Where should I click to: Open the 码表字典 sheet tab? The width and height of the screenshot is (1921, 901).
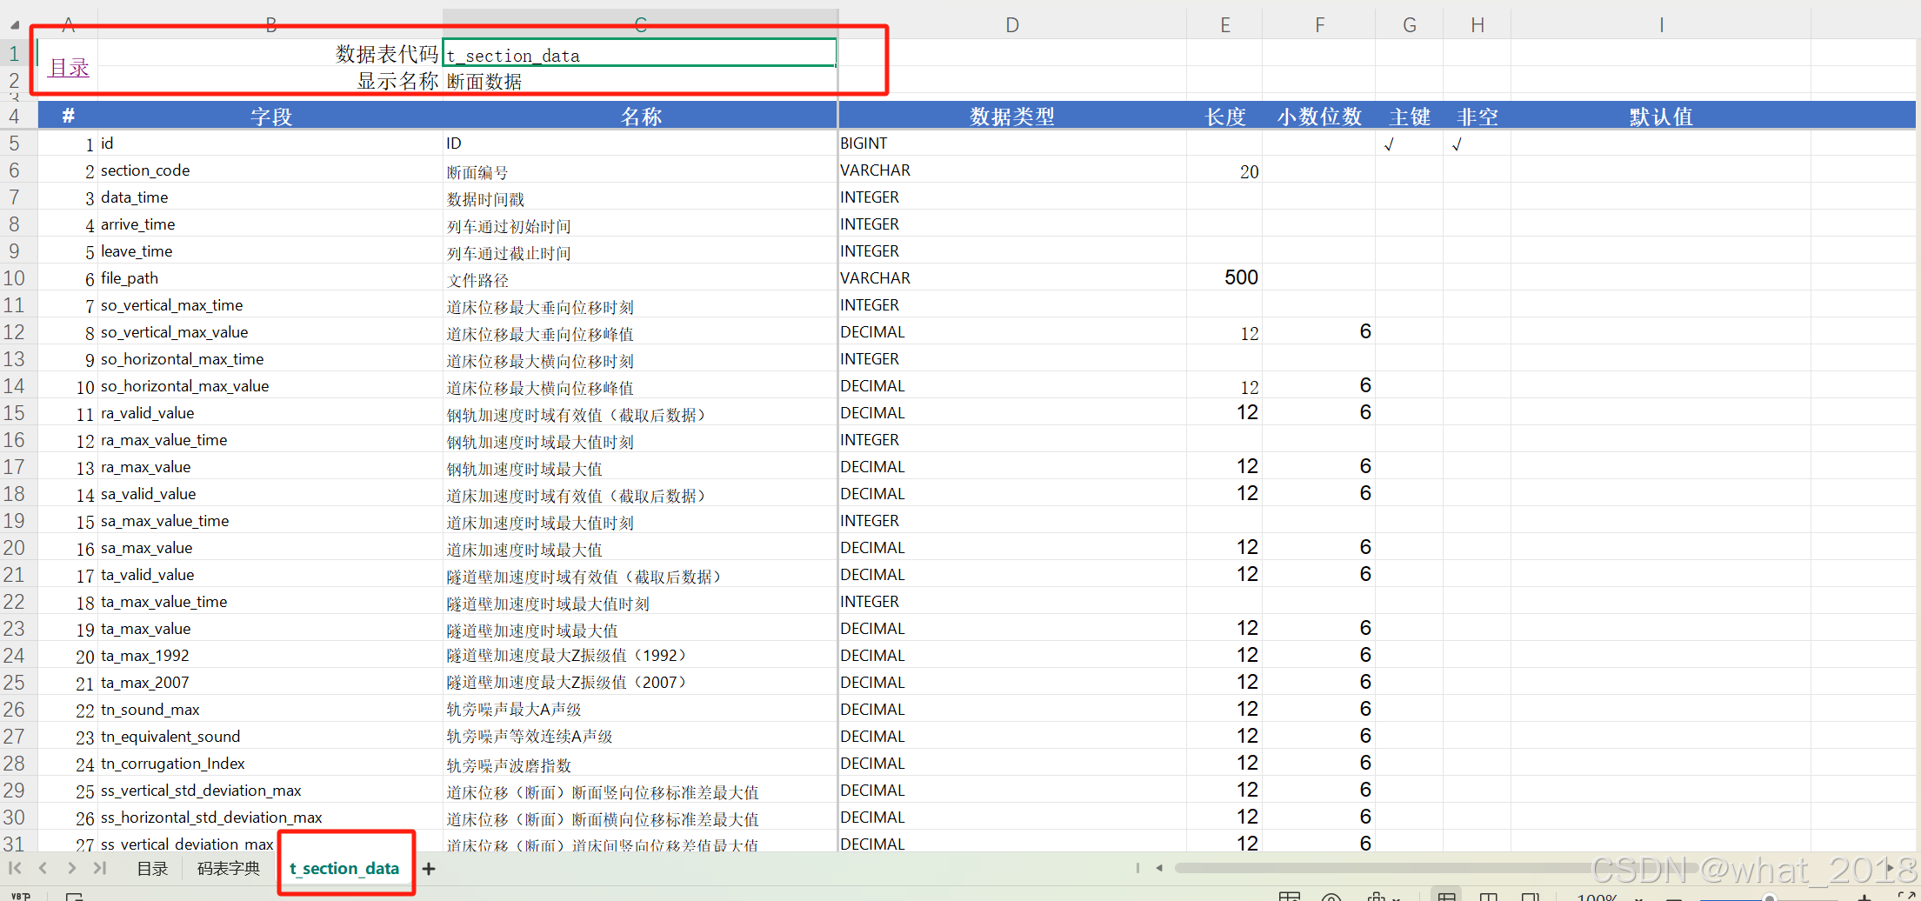pos(227,868)
